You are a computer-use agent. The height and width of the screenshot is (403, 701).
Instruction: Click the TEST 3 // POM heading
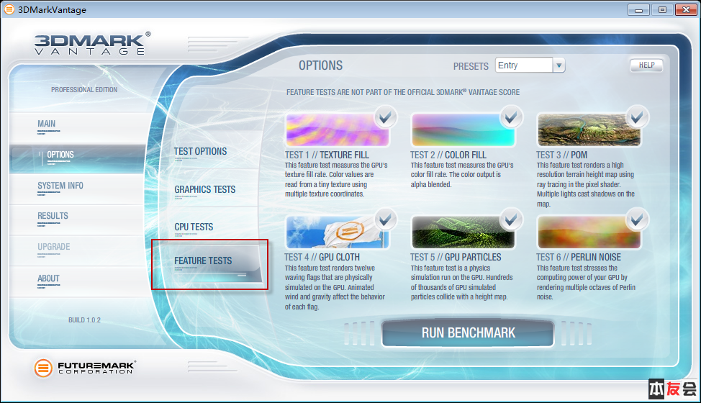coord(561,155)
